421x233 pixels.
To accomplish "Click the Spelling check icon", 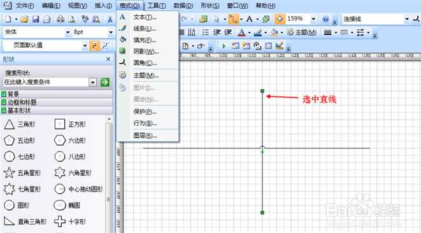I will (x=85, y=19).
